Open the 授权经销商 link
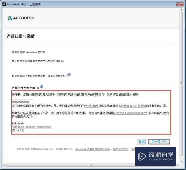 [x=91, y=106]
